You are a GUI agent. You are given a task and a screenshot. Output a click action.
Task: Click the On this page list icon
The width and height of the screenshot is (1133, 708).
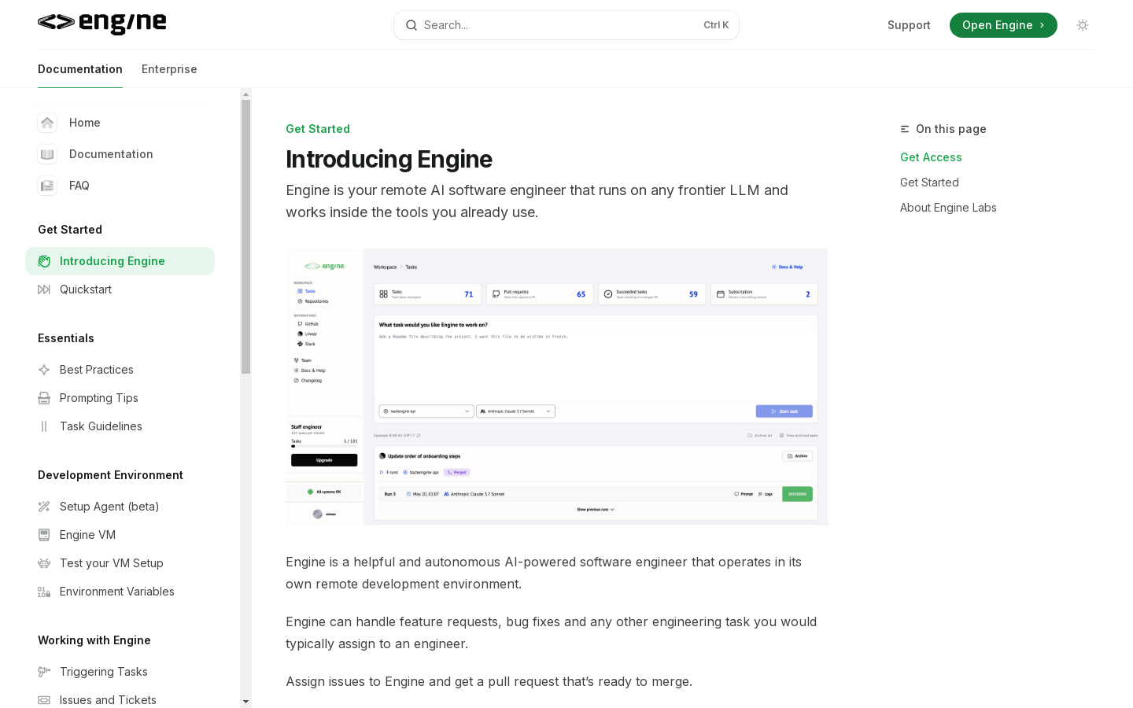tap(905, 129)
